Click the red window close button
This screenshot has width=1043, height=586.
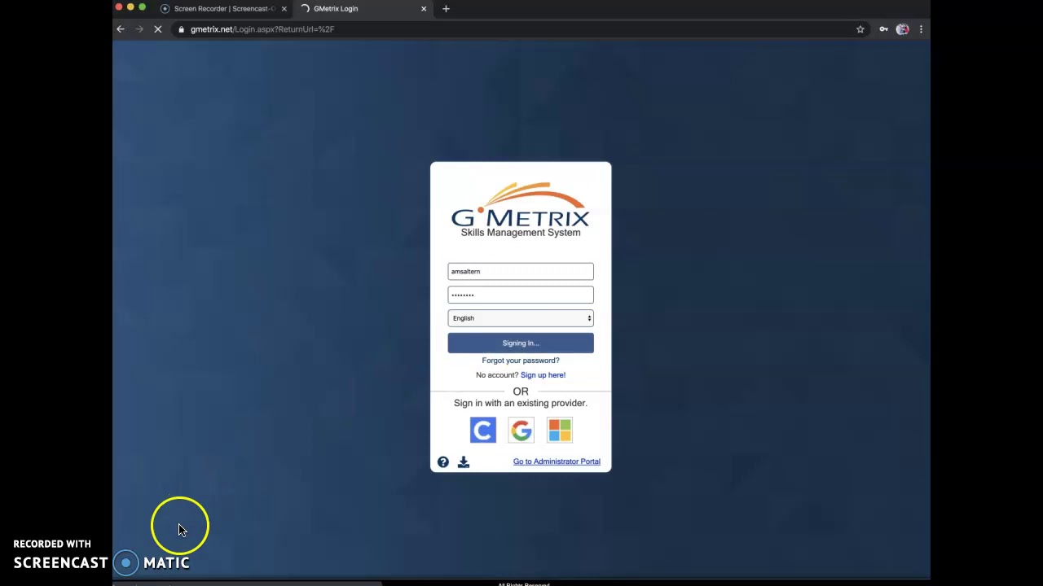[119, 7]
